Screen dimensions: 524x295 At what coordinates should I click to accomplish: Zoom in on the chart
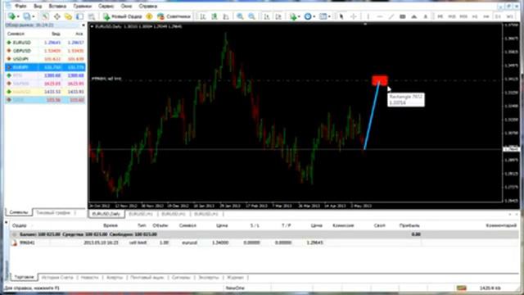(x=240, y=16)
